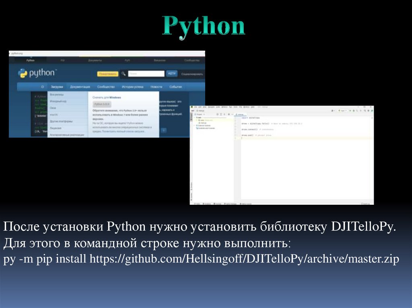
Task: Open Сообщество in the blue navigation bar
Action: pyautogui.click(x=106, y=87)
